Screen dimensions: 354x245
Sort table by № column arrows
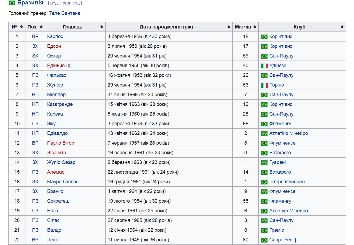pos(22,27)
